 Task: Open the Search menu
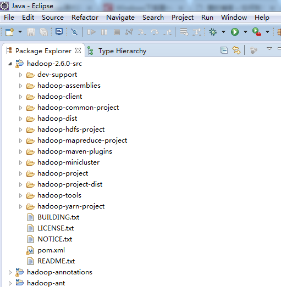coord(153,18)
